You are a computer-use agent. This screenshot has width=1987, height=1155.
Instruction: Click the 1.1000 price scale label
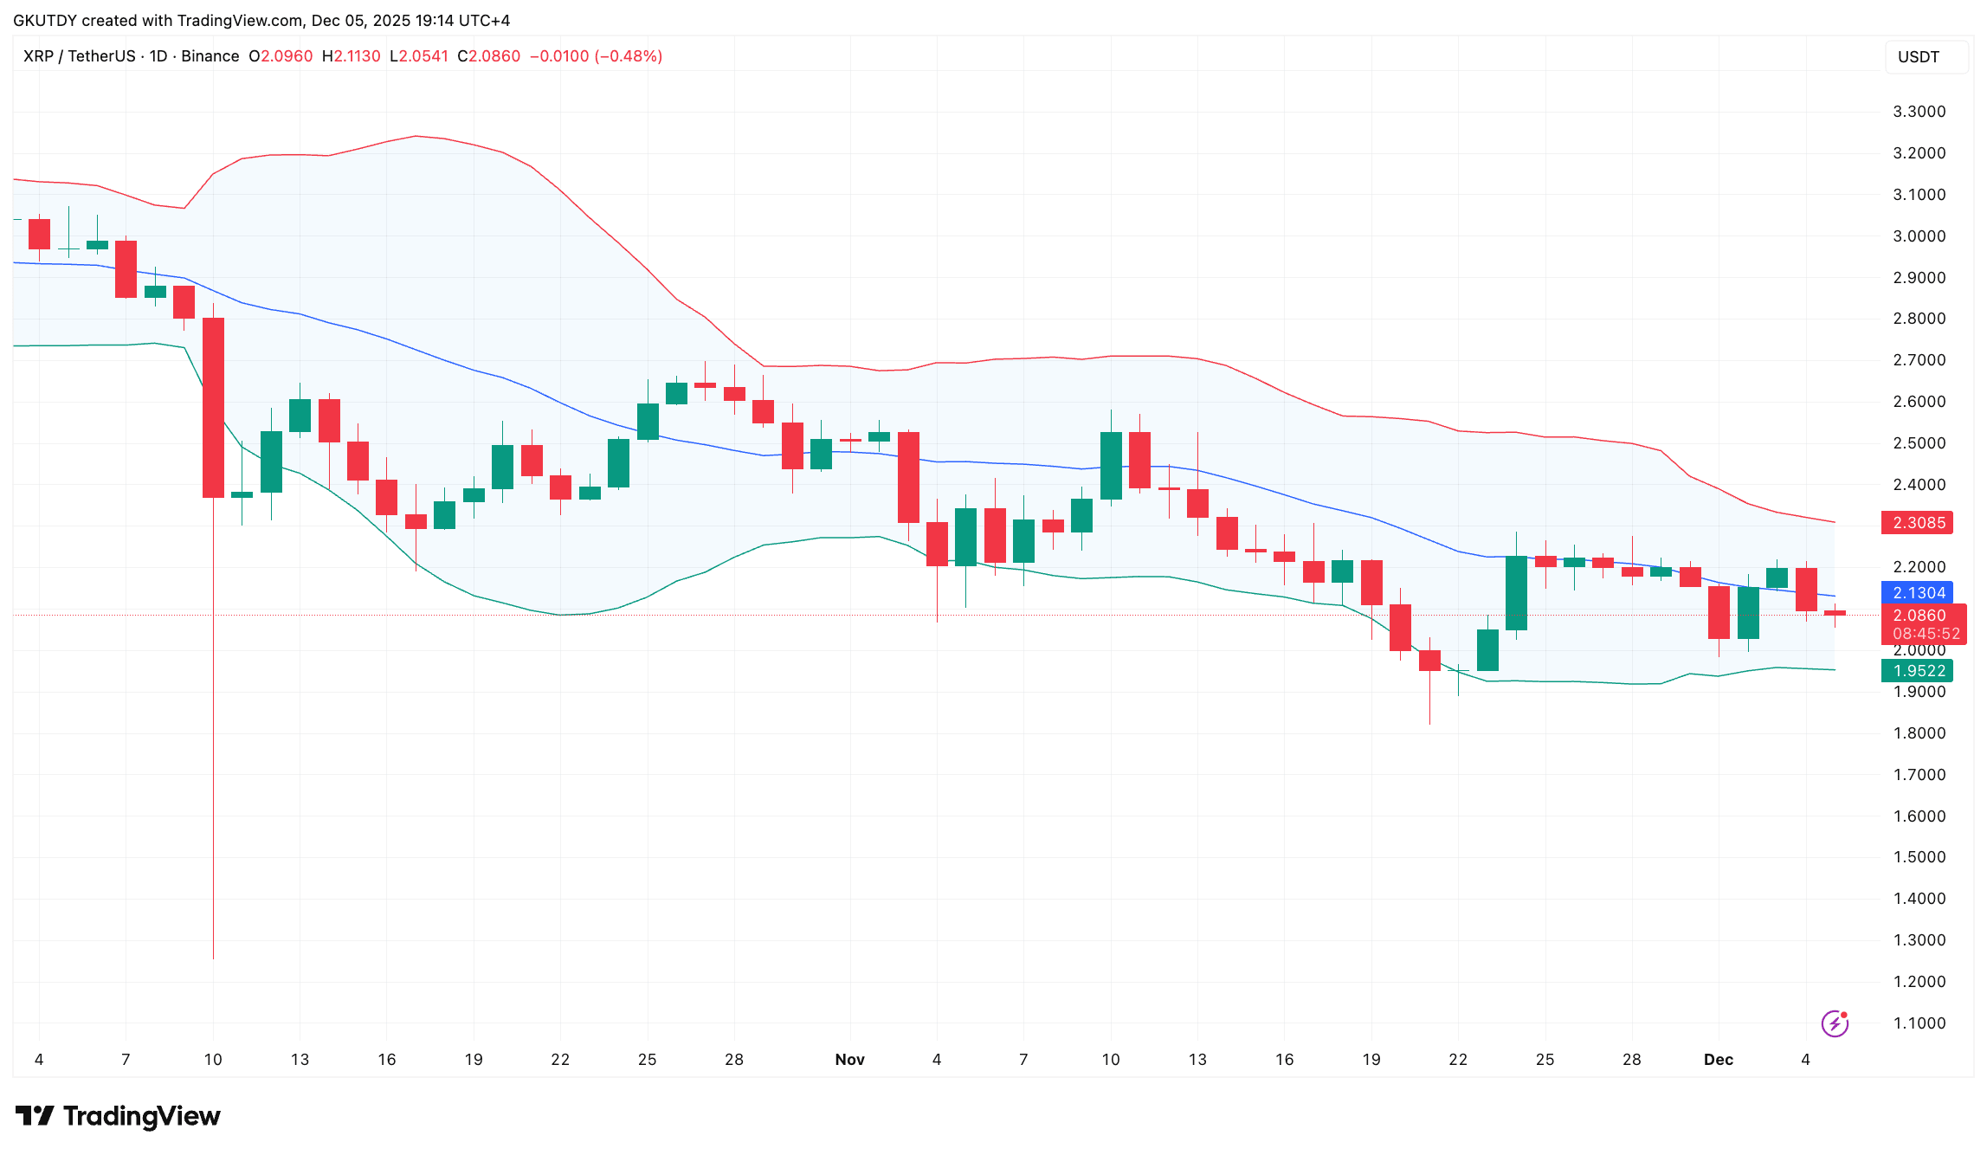1919,1023
